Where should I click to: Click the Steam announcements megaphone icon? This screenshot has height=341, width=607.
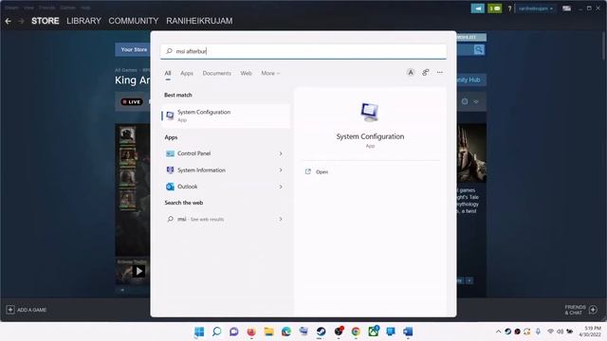(x=477, y=9)
